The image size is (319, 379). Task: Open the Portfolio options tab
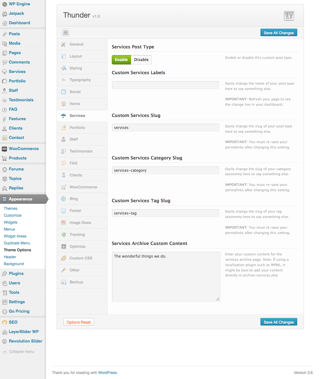coord(82,128)
